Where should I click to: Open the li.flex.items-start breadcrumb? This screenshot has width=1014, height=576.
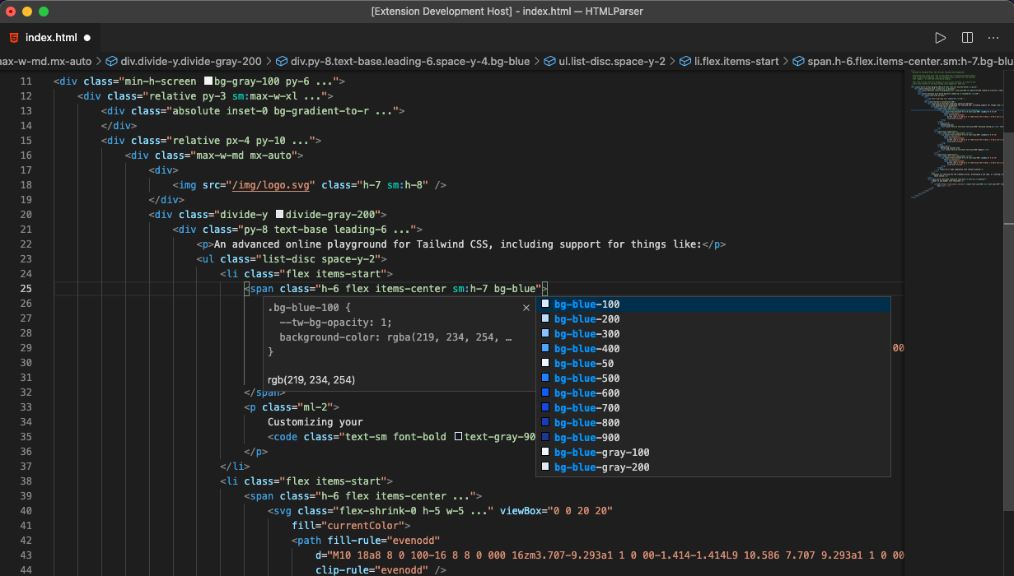(x=729, y=61)
